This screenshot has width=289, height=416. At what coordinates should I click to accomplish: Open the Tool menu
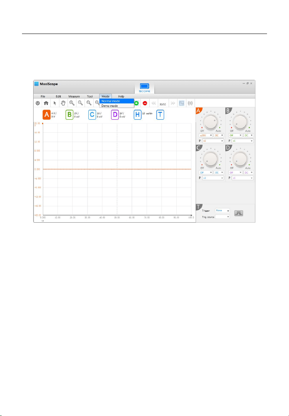point(90,96)
